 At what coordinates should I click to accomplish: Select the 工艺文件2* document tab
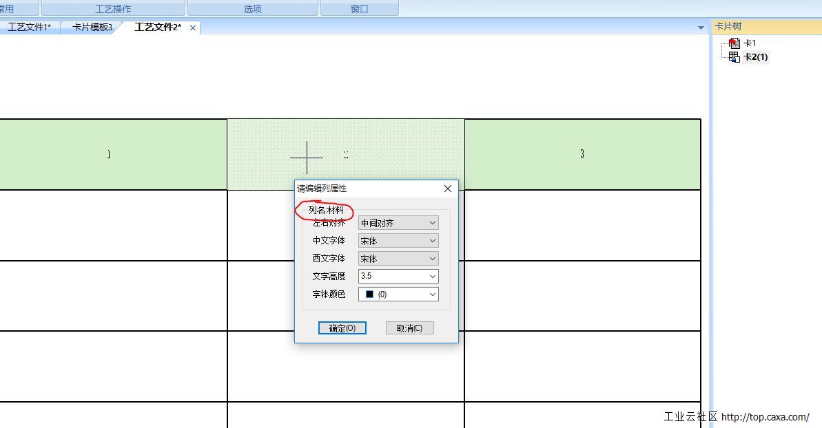point(157,28)
